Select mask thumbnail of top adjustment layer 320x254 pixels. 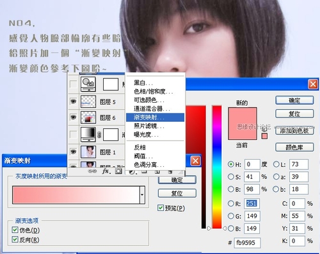[x=111, y=84]
